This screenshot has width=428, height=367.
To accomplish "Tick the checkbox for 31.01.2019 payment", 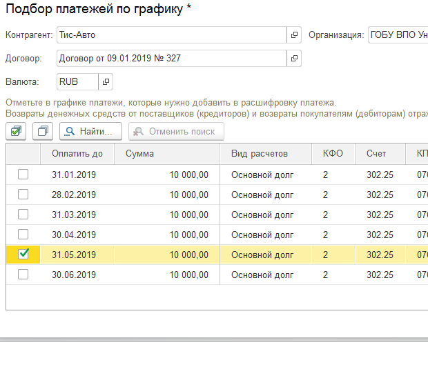I will point(23,175).
